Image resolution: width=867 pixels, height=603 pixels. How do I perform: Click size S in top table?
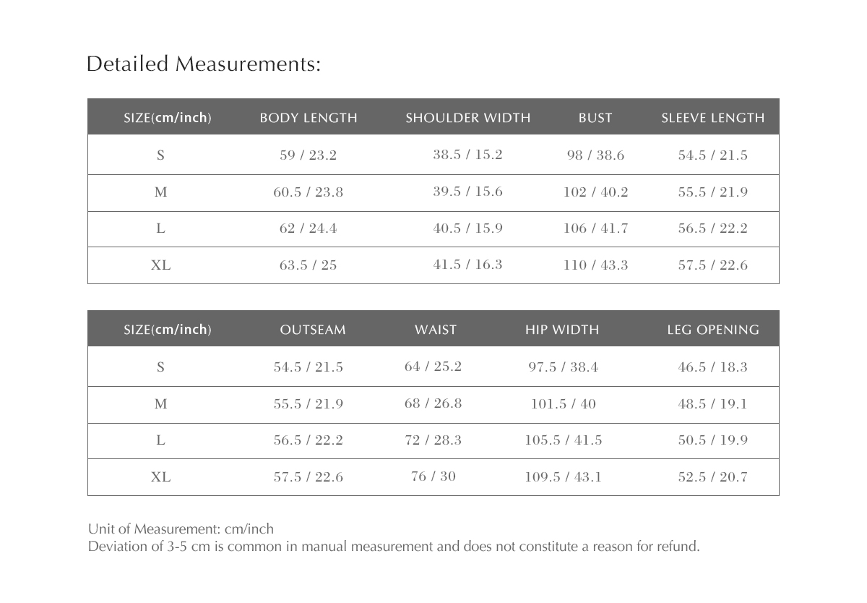(160, 155)
